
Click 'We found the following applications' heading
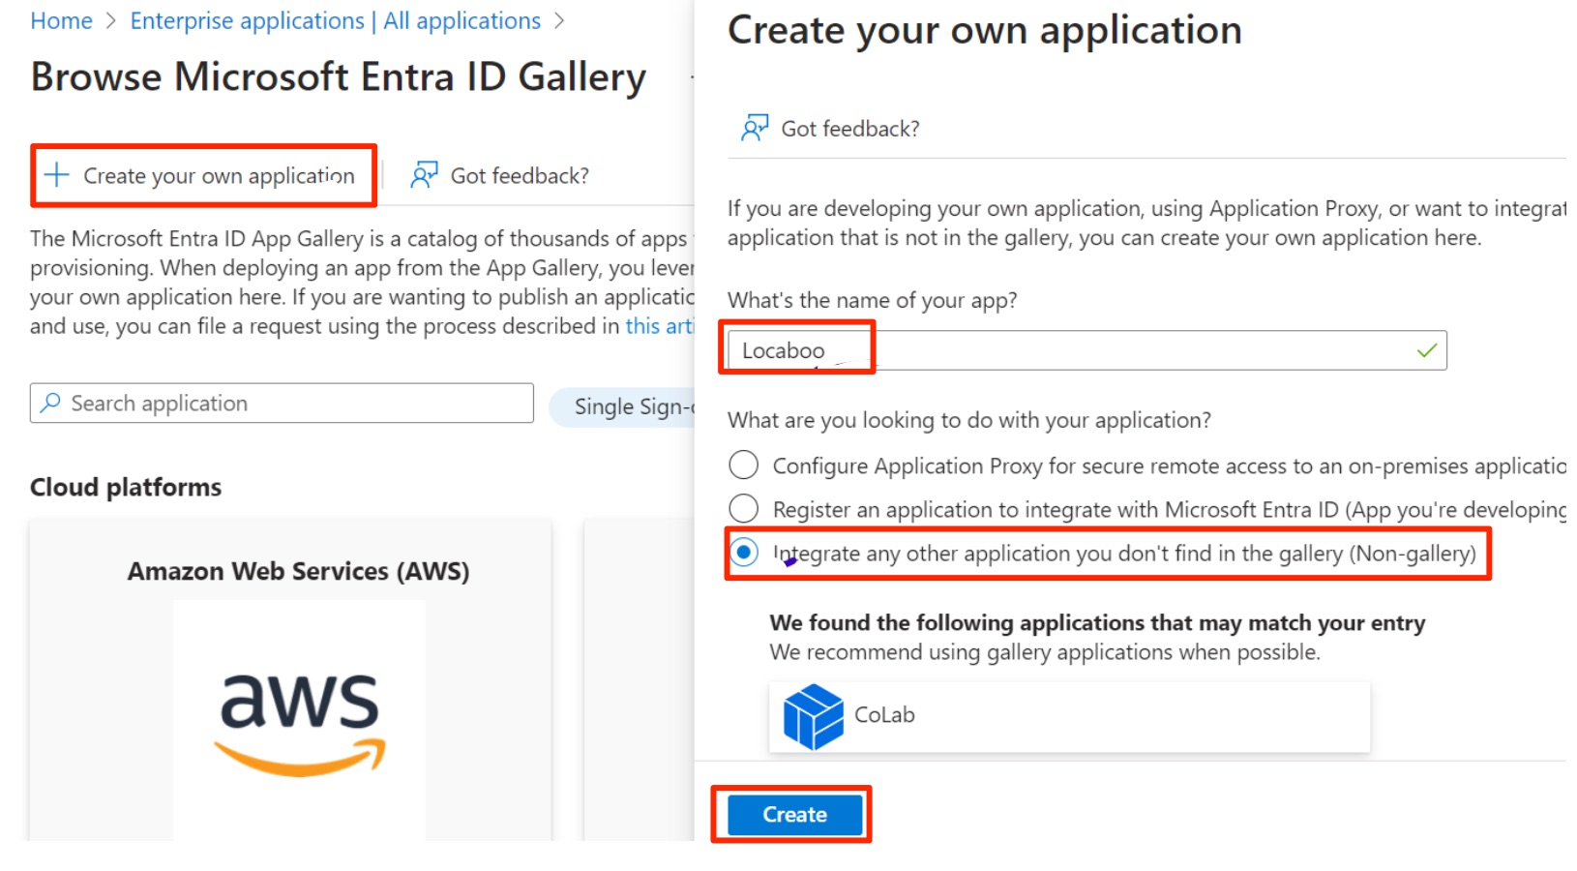1097,622
